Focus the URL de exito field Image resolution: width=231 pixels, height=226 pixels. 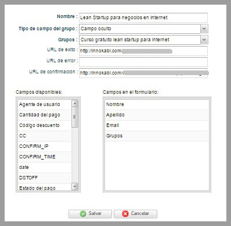click(143, 51)
